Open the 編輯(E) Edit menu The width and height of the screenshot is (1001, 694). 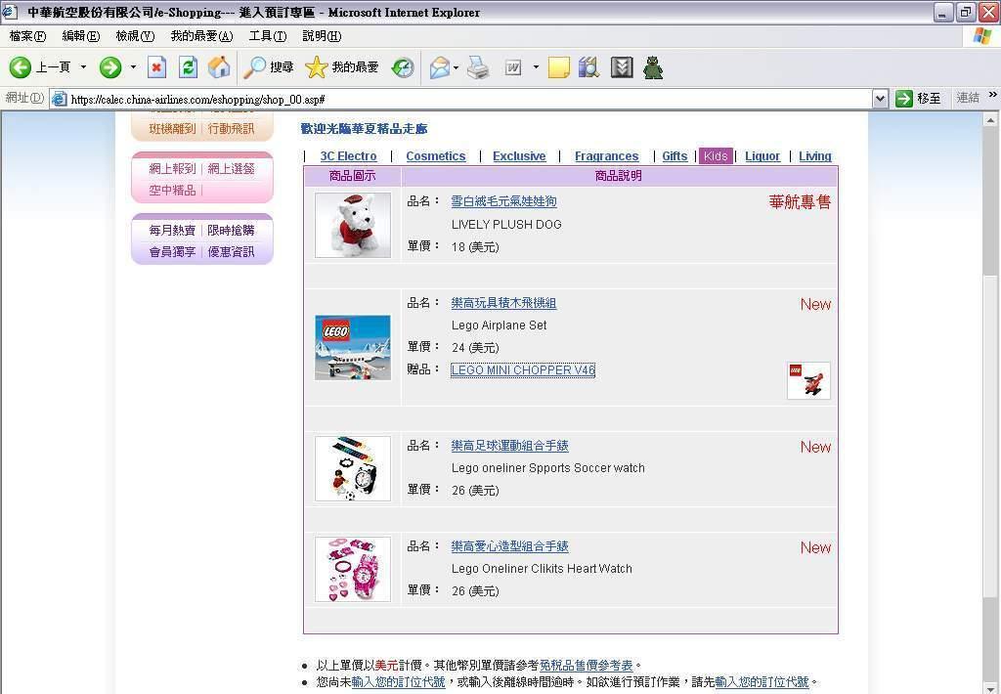(x=81, y=36)
